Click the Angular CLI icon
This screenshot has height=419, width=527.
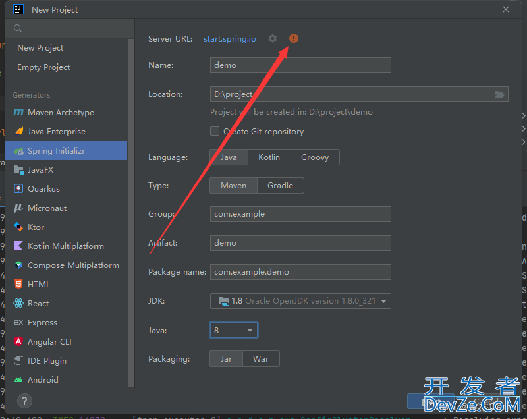coord(18,341)
